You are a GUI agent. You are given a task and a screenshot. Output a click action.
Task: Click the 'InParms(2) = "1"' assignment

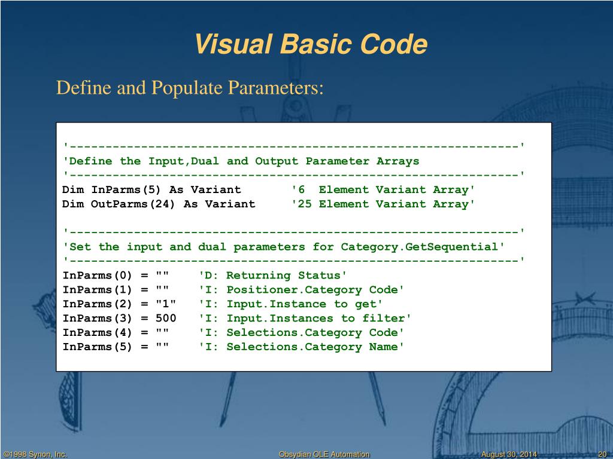point(119,304)
